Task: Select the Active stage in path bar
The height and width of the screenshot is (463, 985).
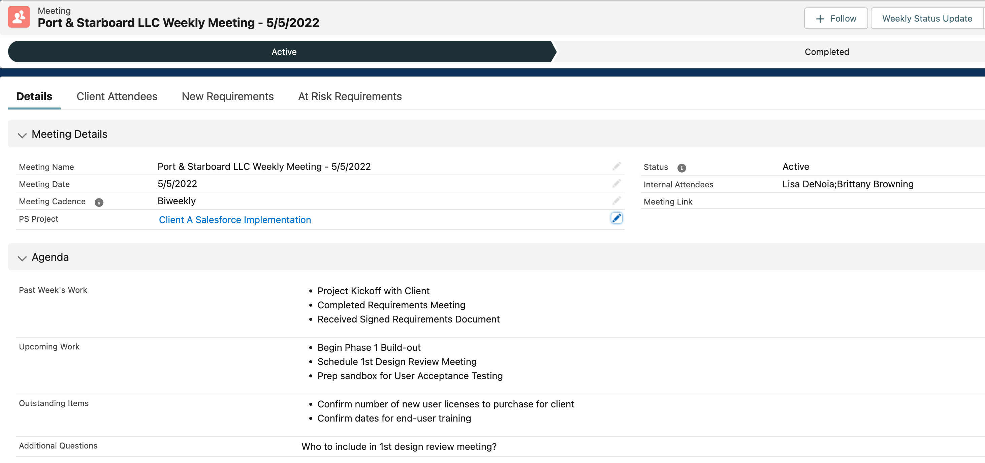Action: (284, 52)
